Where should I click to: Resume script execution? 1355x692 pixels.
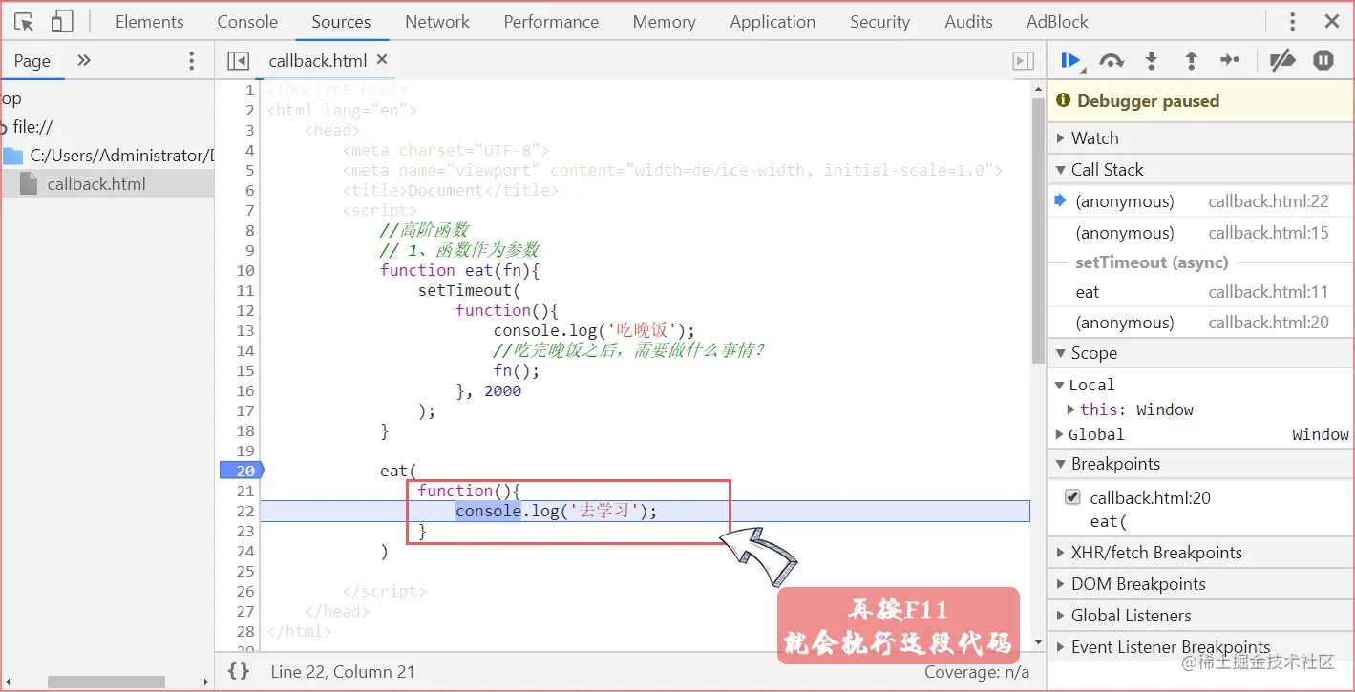pyautogui.click(x=1070, y=60)
